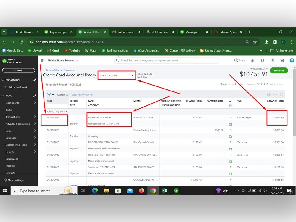Open notifications bell icon

[262, 60]
